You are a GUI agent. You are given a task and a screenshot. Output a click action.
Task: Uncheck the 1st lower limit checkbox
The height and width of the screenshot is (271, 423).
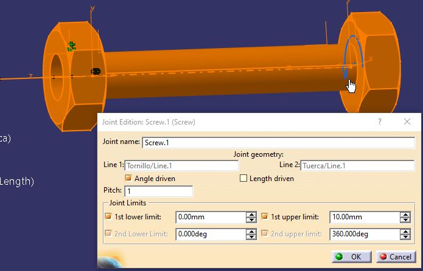click(108, 216)
